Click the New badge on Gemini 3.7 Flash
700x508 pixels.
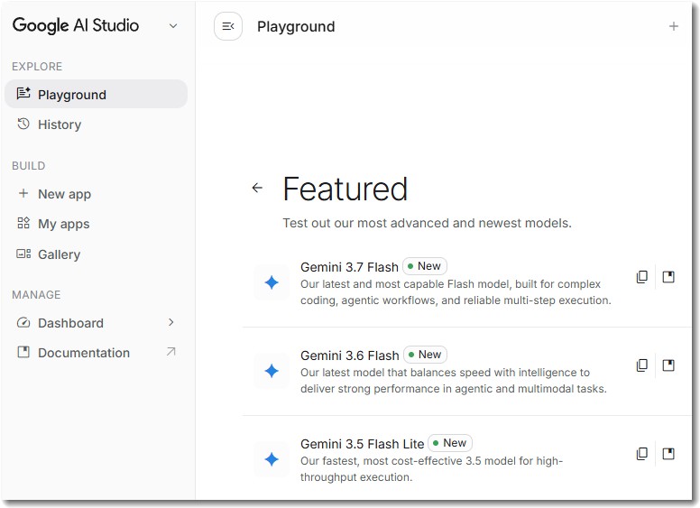[425, 266]
